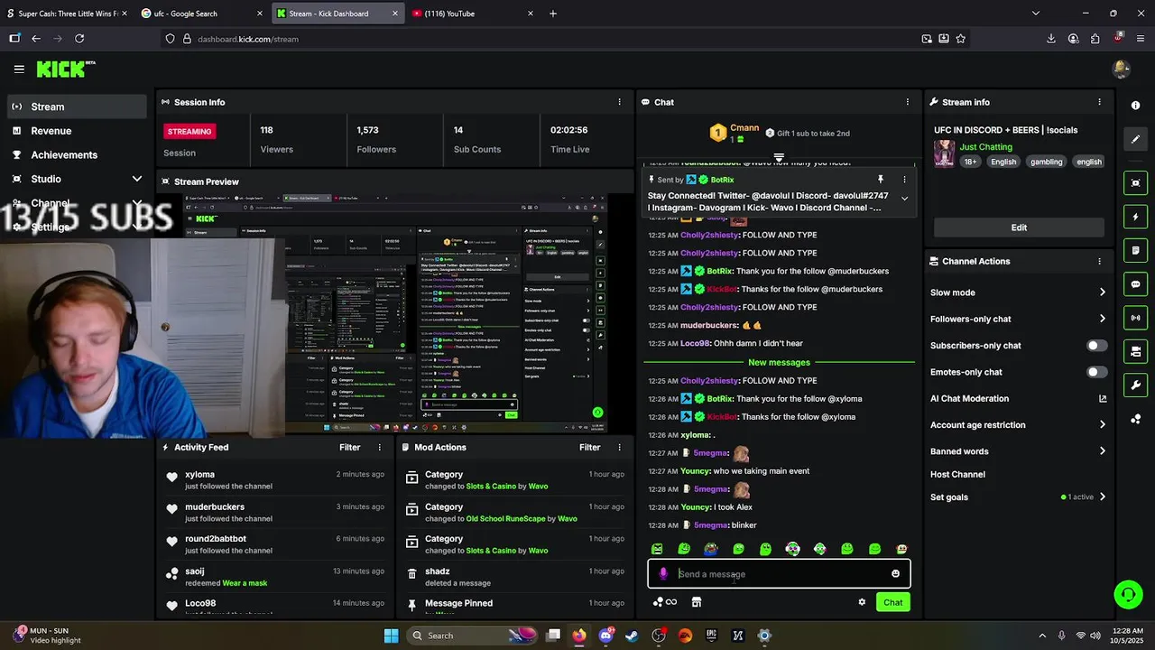The height and width of the screenshot is (650, 1155).
Task: Toggle the chat bubble widget icon in the right sidebar
Action: pyautogui.click(x=1135, y=284)
